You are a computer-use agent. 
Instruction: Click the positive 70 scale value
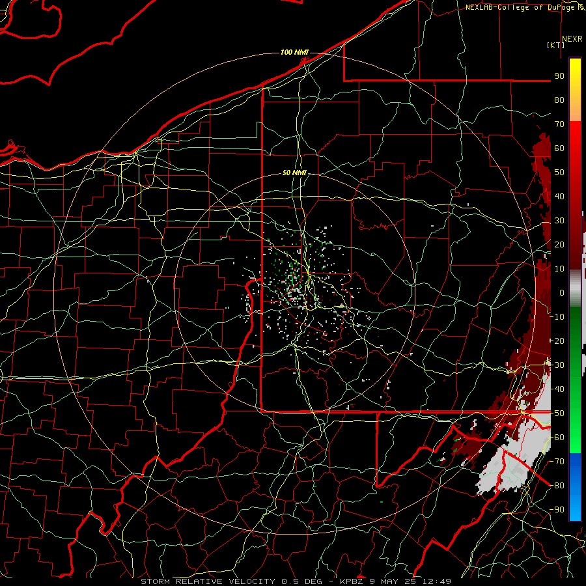[x=559, y=124]
